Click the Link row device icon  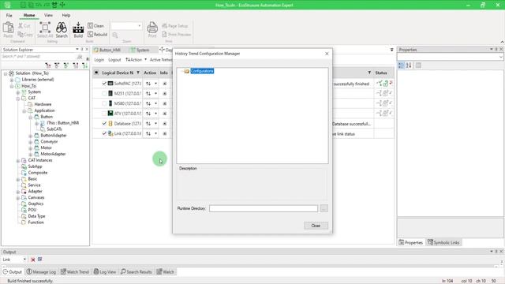(110, 133)
